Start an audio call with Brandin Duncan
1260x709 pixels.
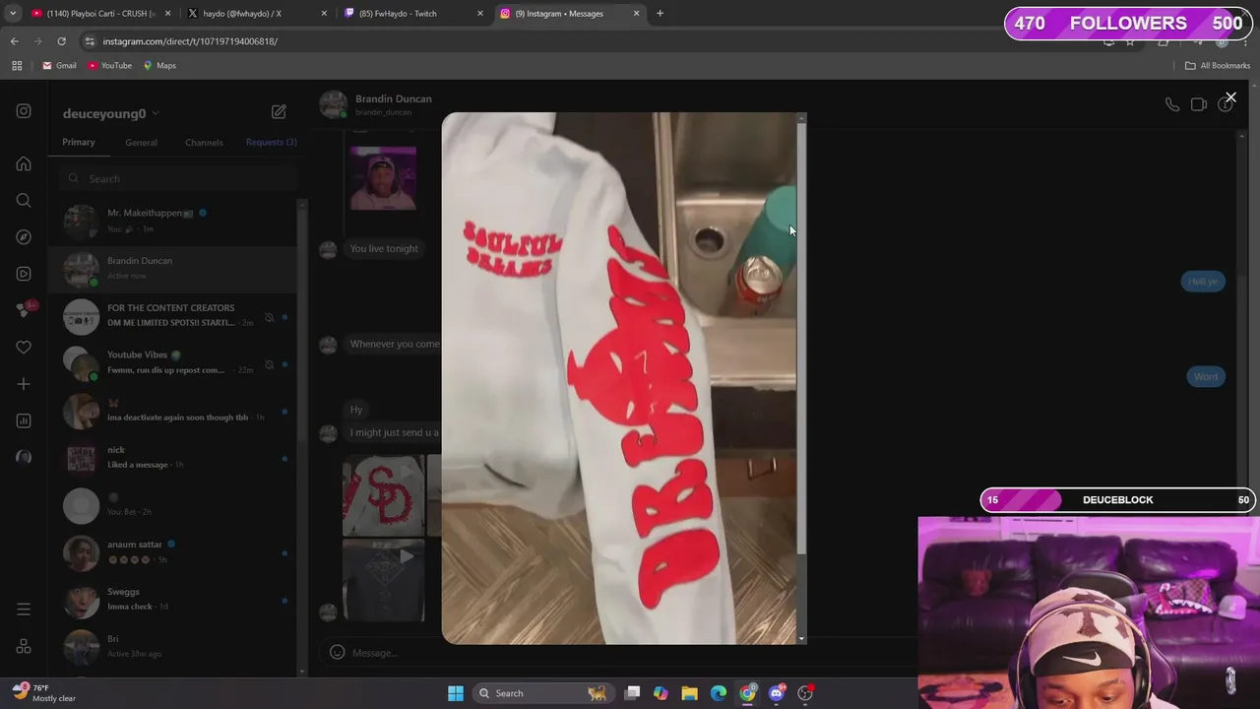tap(1171, 104)
